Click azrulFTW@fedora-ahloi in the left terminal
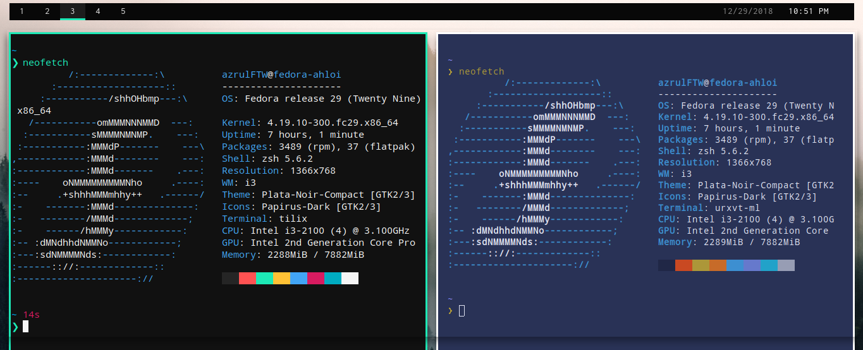The width and height of the screenshot is (863, 350). 281,75
